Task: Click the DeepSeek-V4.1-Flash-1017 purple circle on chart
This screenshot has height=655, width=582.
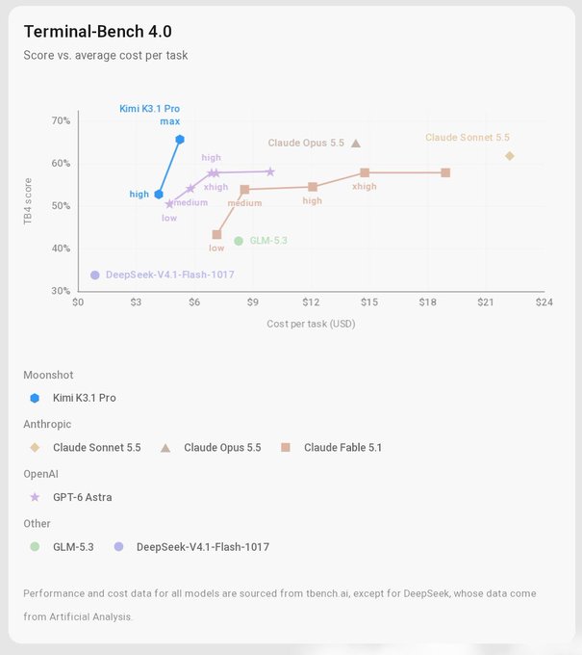Action: point(95,275)
